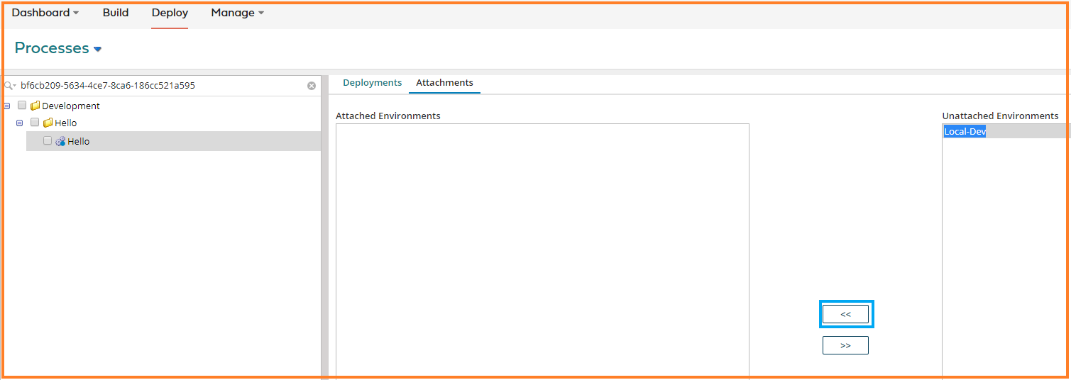
Task: Go to the Deploy tab
Action: 170,13
